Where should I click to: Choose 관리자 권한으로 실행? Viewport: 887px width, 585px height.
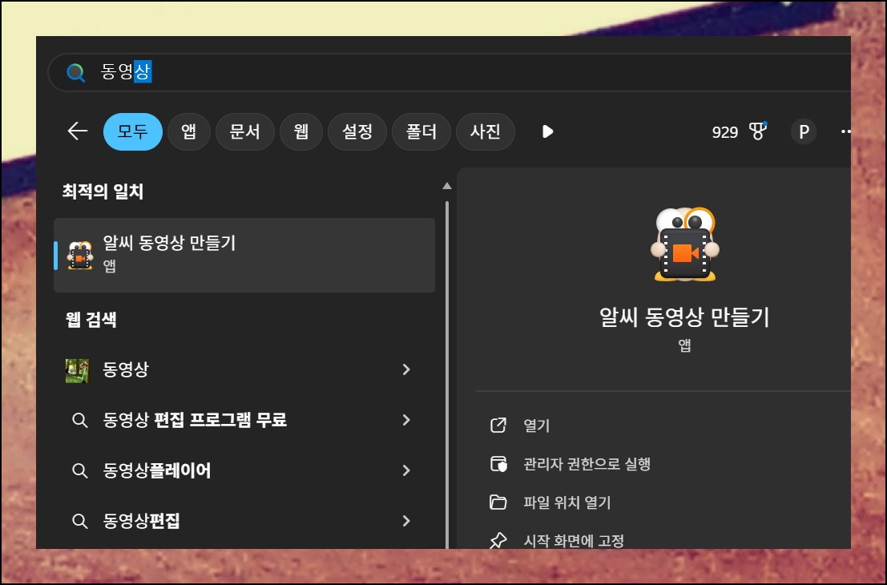(x=587, y=464)
